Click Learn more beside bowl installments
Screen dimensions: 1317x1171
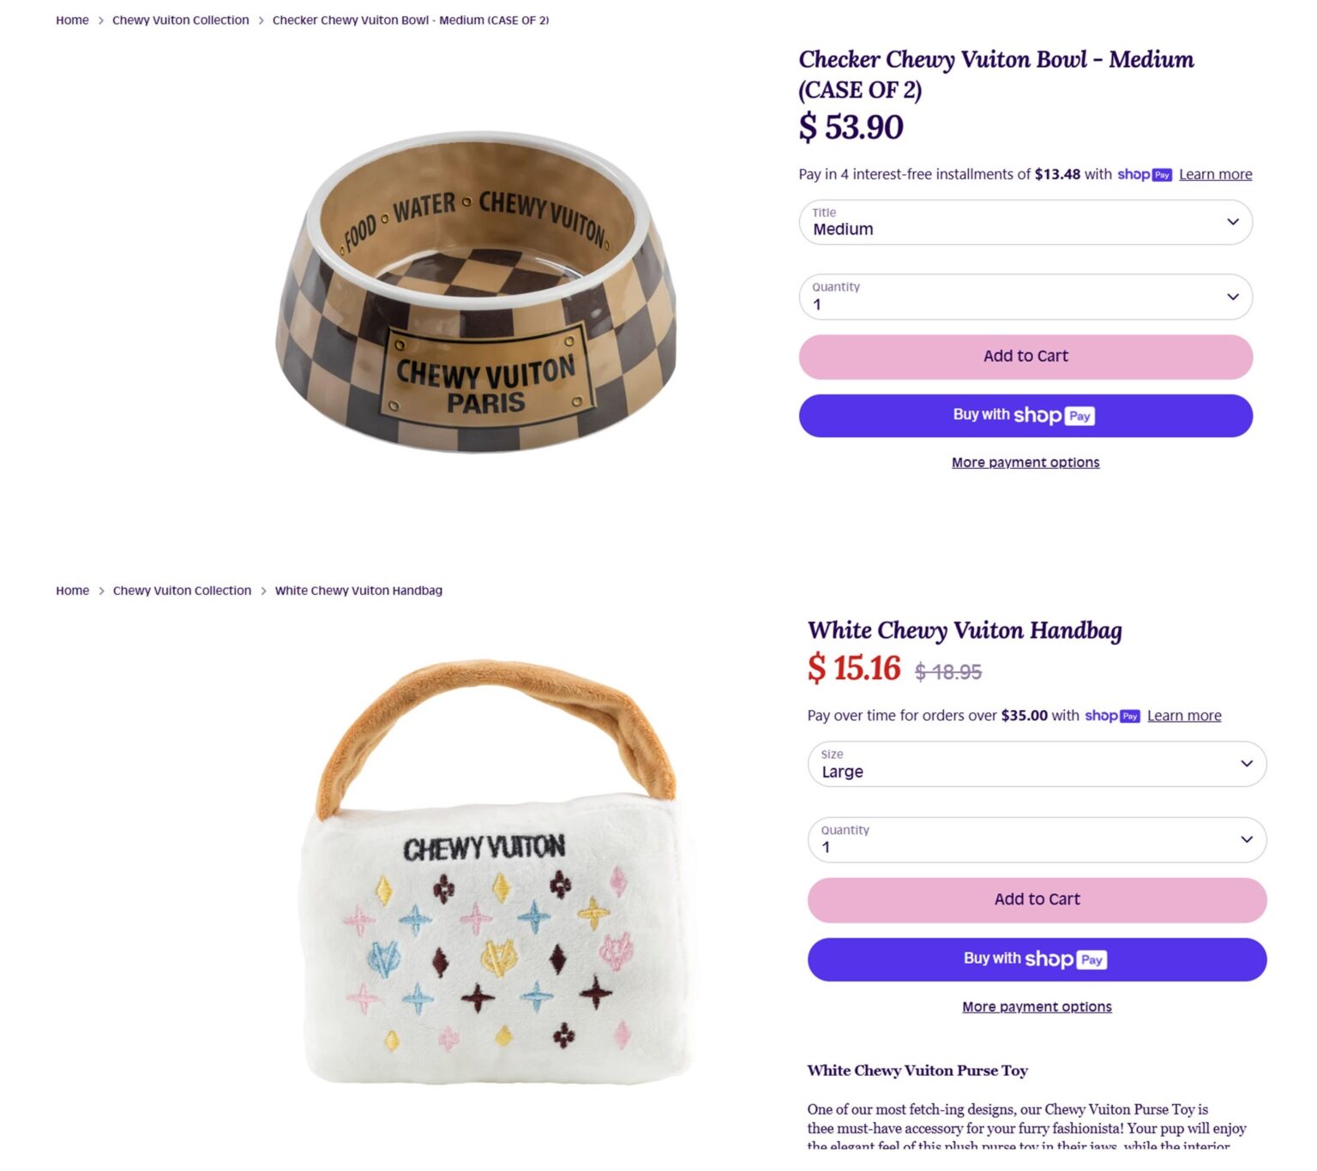[1215, 174]
